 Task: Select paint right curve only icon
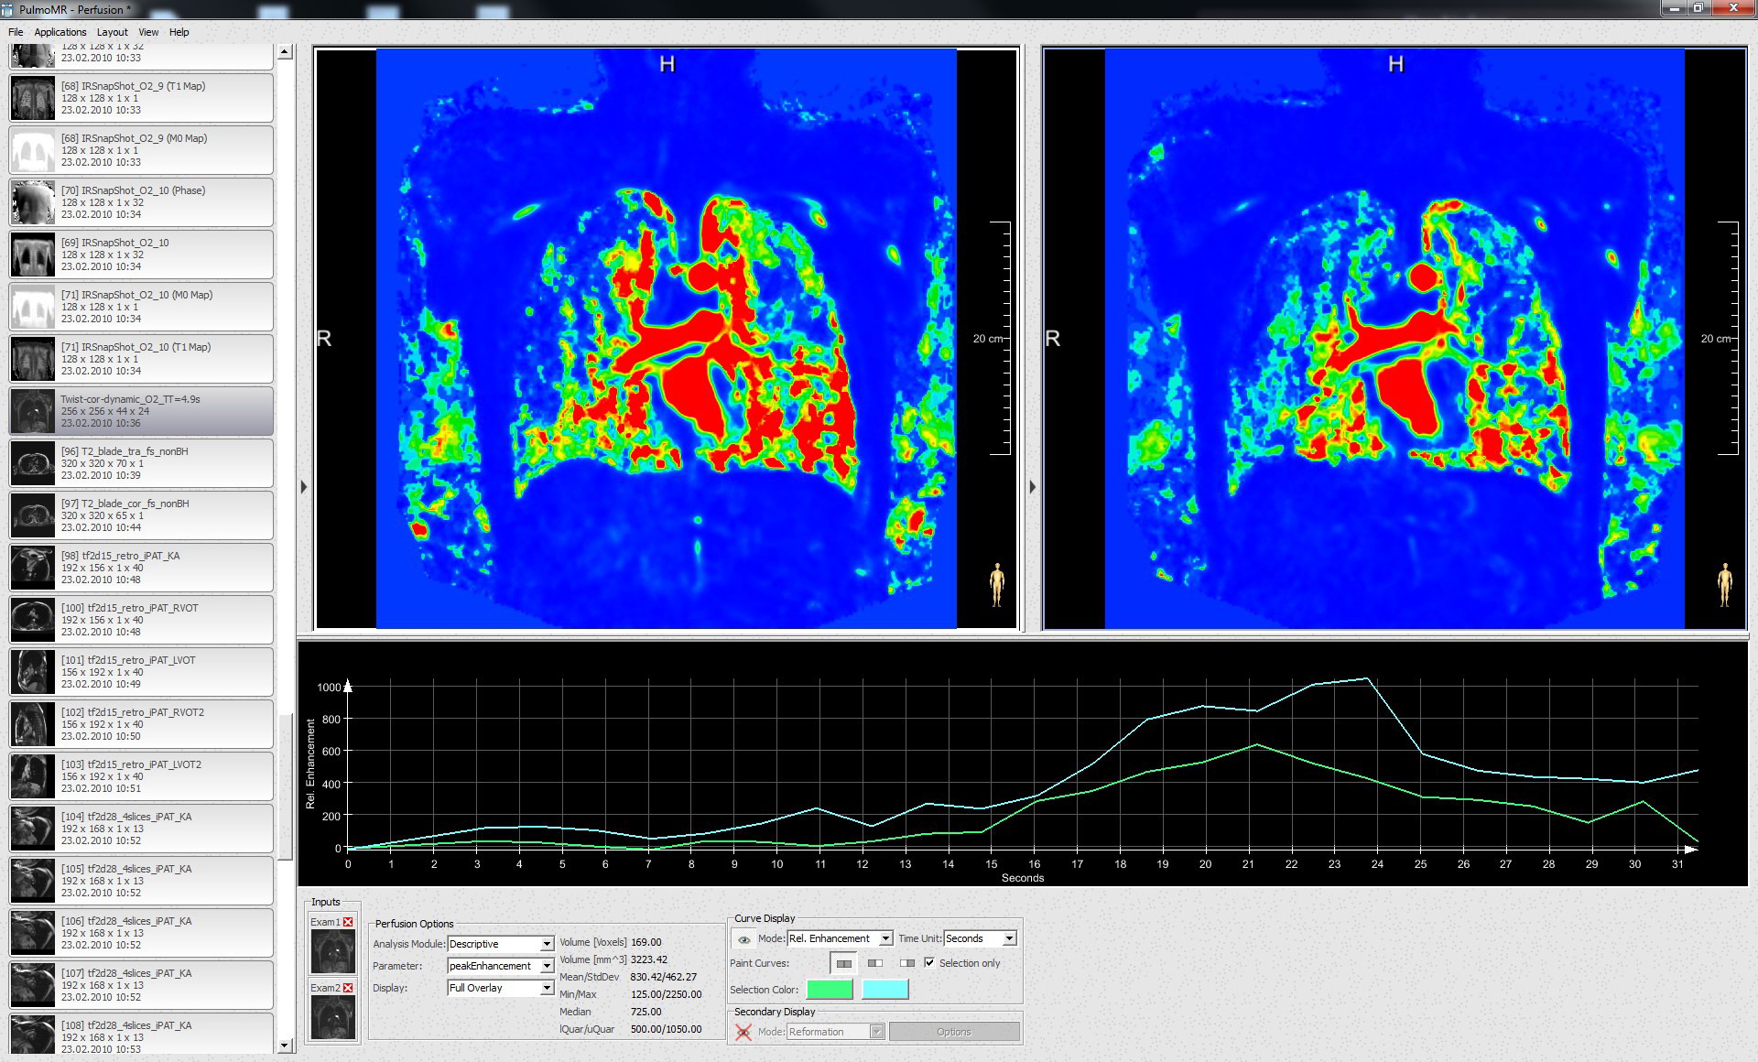coord(907,963)
